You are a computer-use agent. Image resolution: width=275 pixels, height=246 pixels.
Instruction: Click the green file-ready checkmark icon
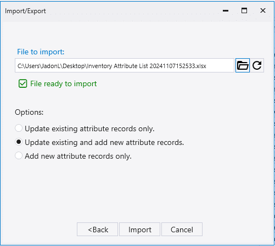click(23, 83)
